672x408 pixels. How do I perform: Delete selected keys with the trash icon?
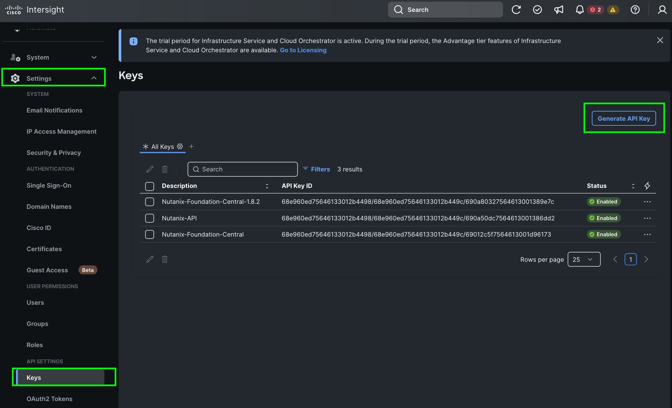165,169
